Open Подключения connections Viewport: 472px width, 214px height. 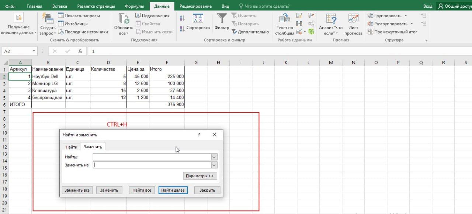click(x=152, y=16)
